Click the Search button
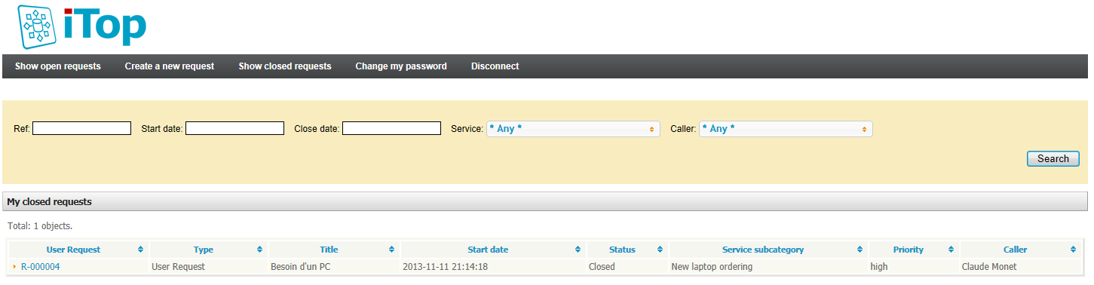The height and width of the screenshot is (285, 1094). [x=1053, y=158]
